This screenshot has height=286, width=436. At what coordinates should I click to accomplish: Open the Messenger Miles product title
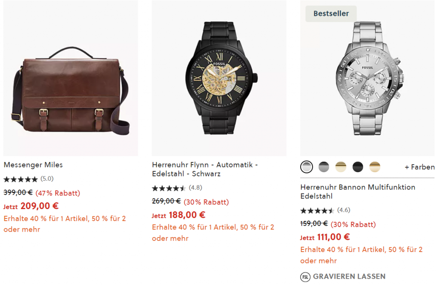(x=33, y=165)
